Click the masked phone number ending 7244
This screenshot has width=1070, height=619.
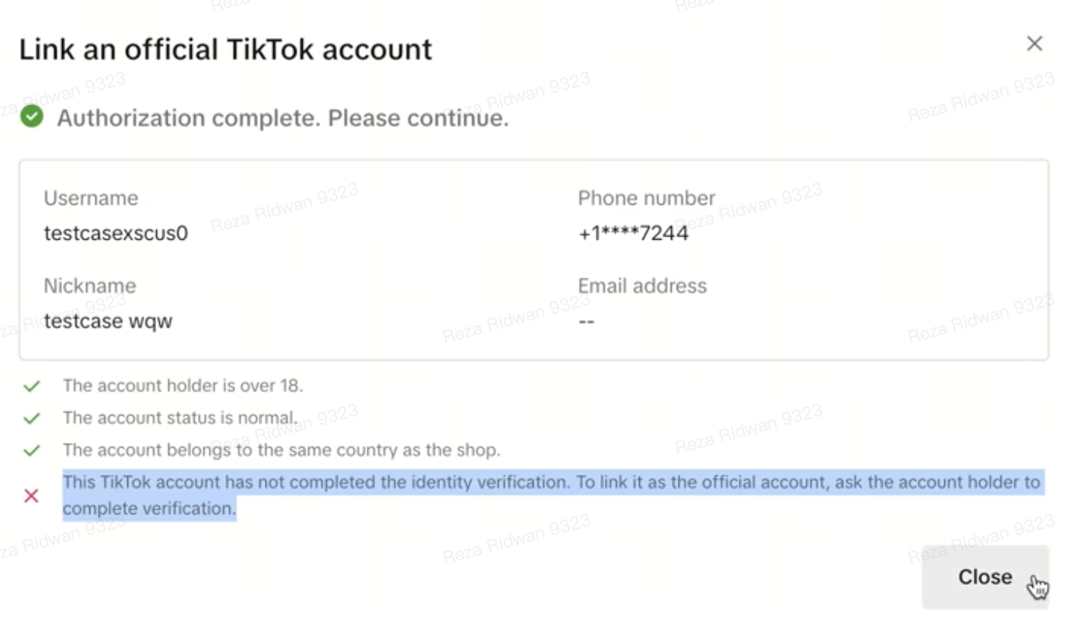633,233
